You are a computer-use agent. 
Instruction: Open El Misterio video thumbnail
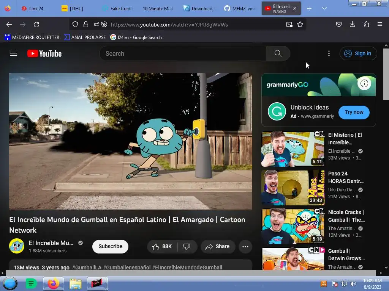click(293, 149)
